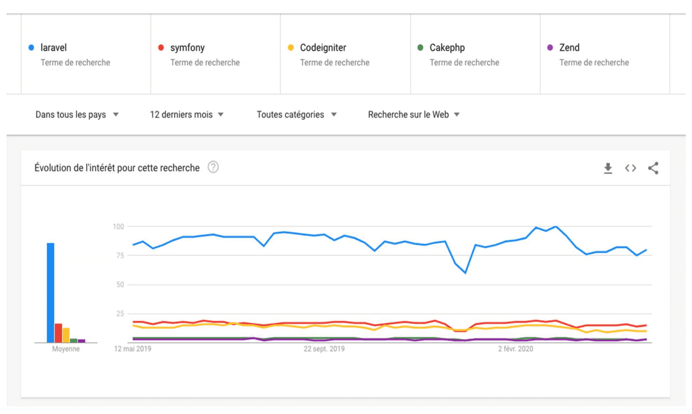Click the yellow Codeigniter color dot
Image resolution: width=692 pixels, height=414 pixels.
click(x=291, y=48)
